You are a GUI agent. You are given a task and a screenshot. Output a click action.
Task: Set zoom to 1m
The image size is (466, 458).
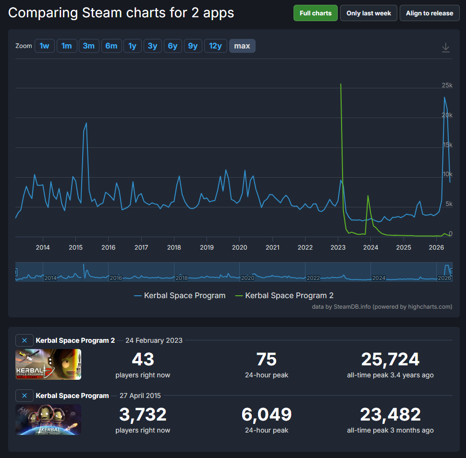tap(67, 46)
